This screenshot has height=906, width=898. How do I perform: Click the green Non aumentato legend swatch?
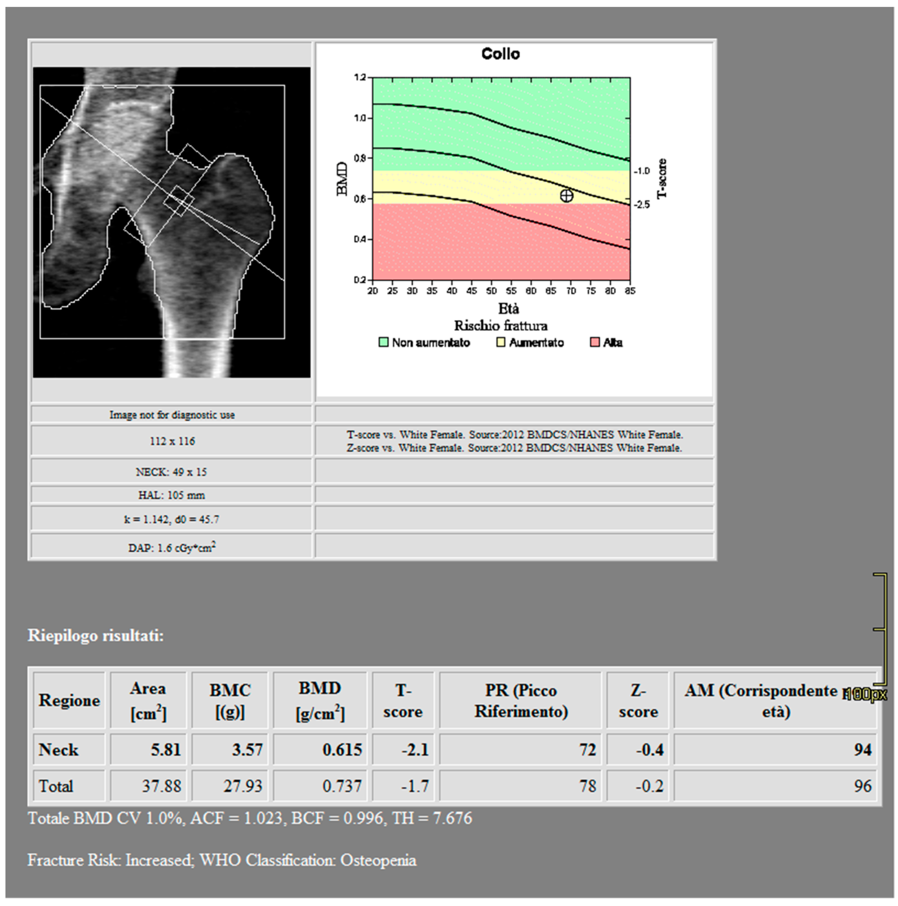click(383, 342)
